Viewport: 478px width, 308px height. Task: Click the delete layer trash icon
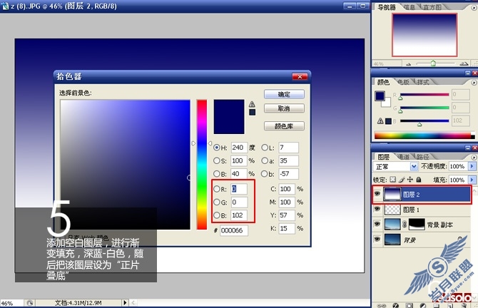464,305
